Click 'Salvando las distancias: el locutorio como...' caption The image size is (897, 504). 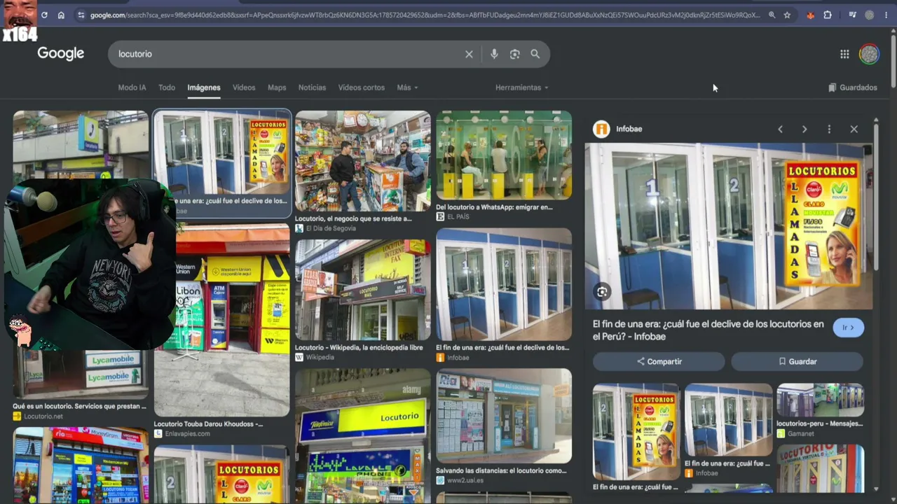[x=501, y=471]
